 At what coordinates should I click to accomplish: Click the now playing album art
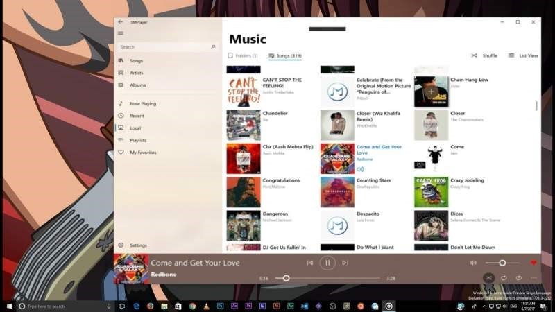[x=131, y=269]
